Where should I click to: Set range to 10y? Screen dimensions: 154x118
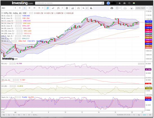pyautogui.click(x=4, y=115)
